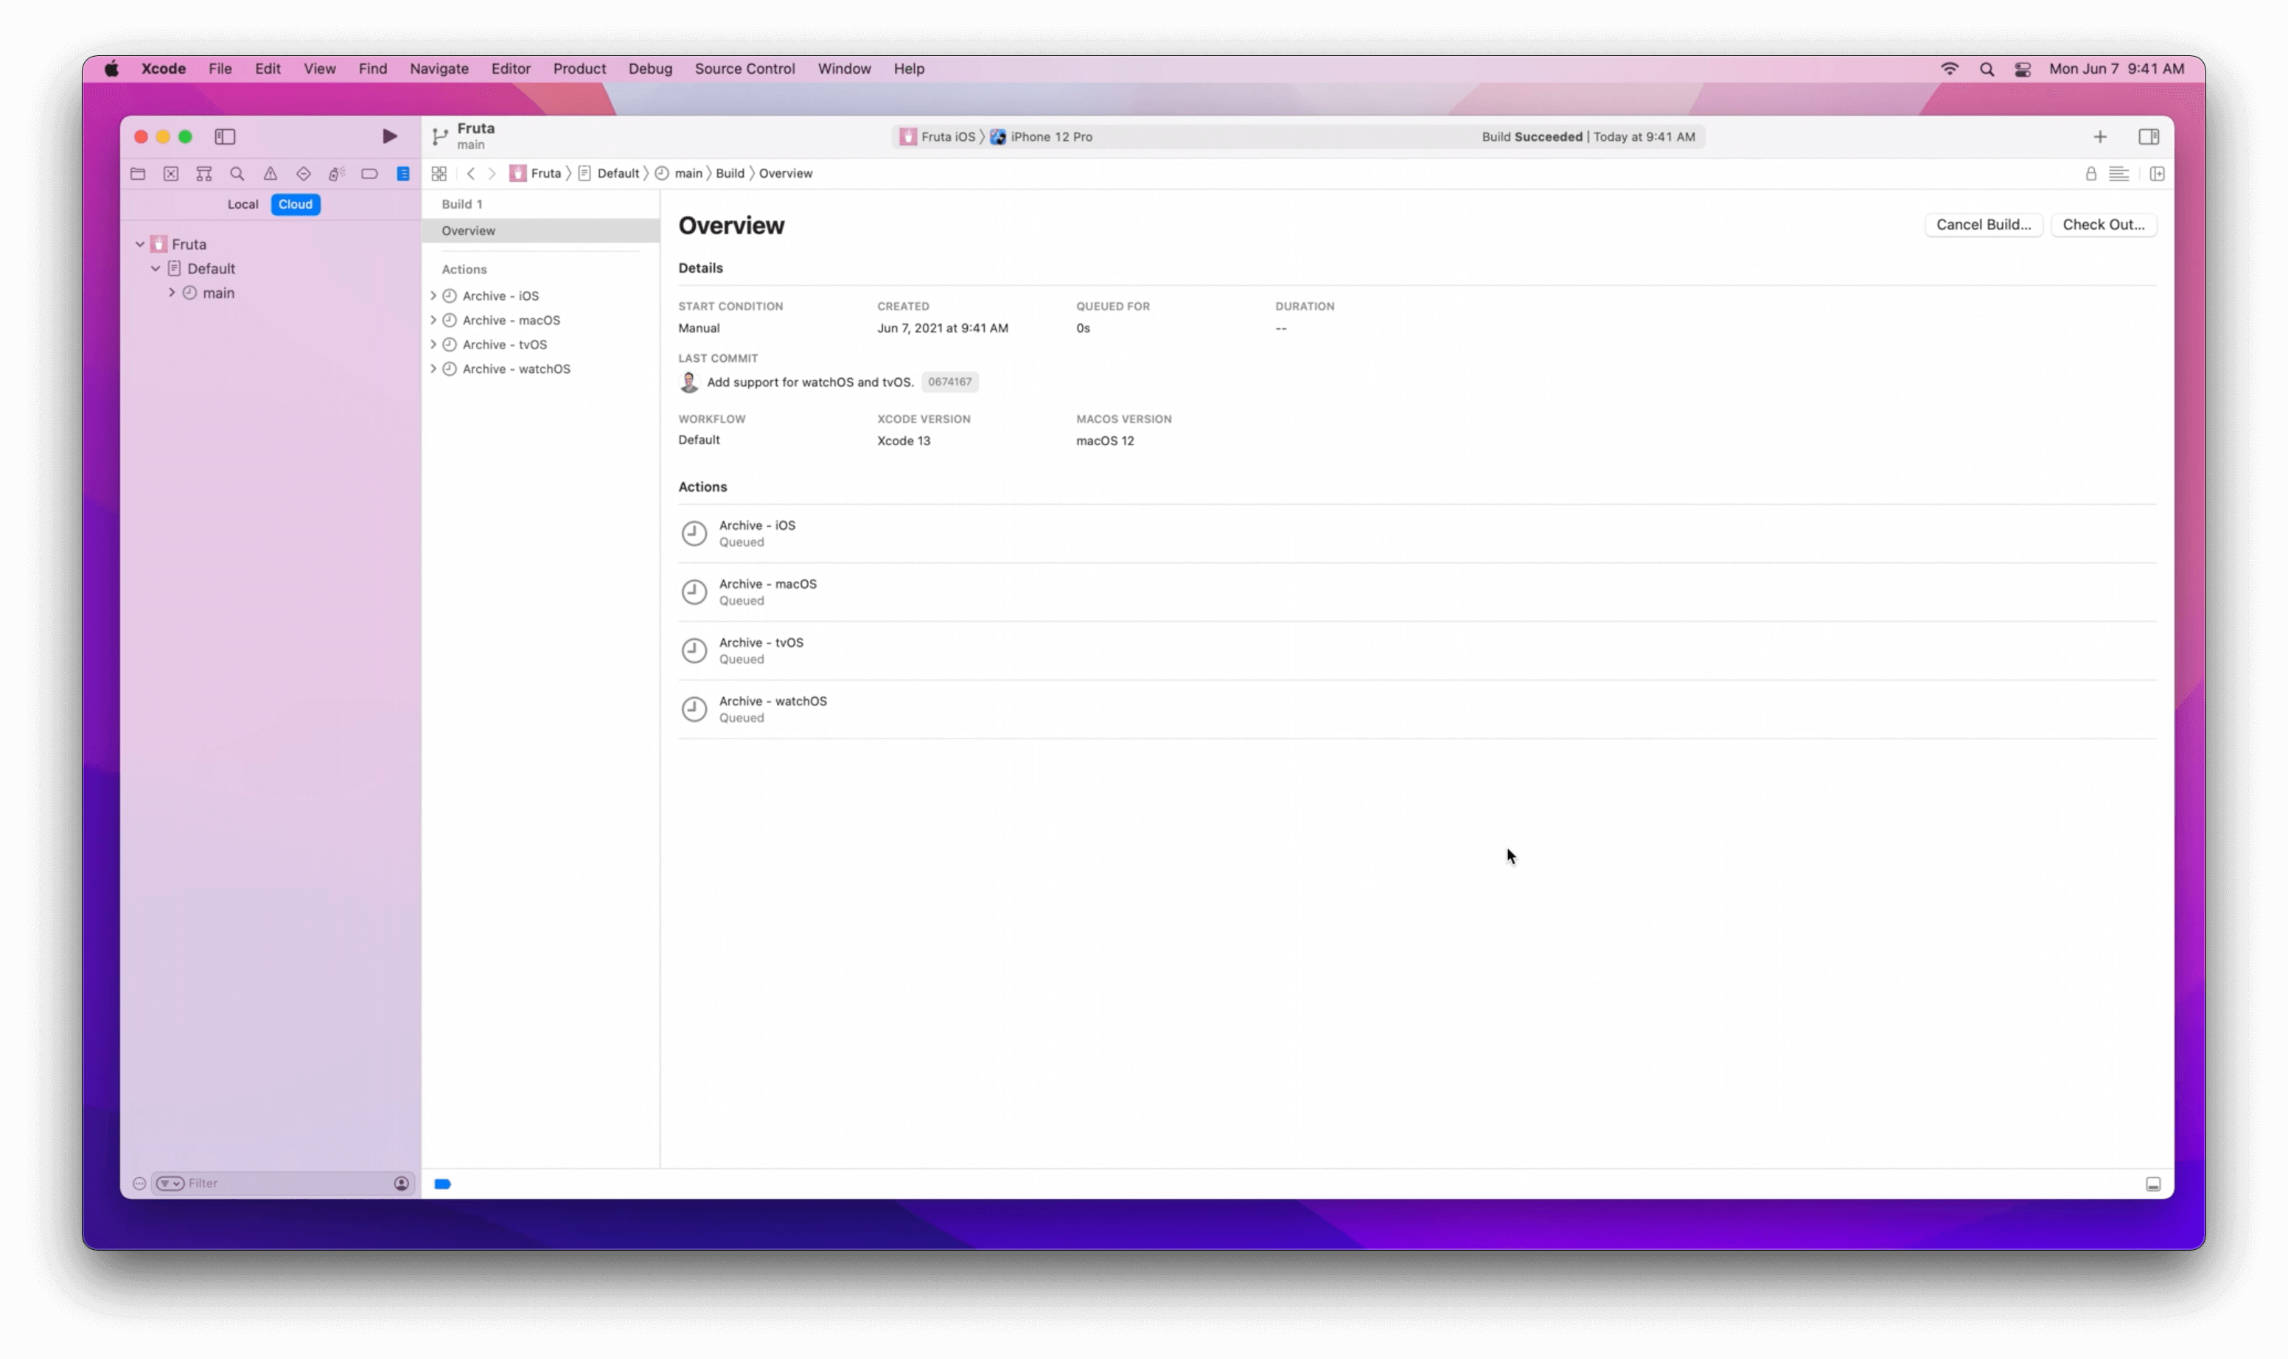Select the filter icon in bottom bar
Screen dimensions: 2288x1359
tap(168, 1183)
